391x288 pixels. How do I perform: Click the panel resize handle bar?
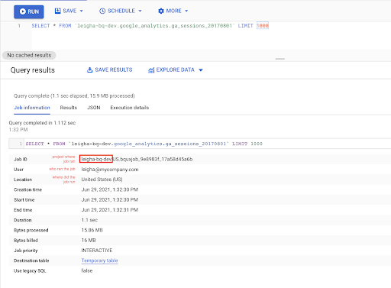280,59
